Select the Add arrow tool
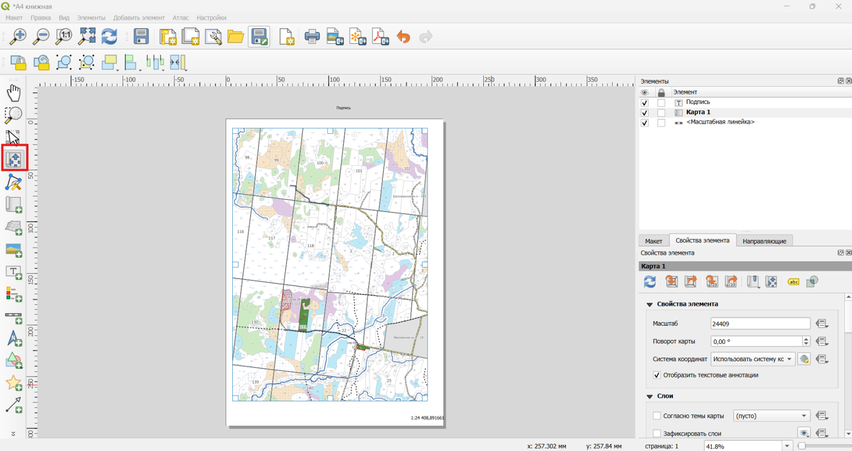Viewport: 852px width, 451px height. [x=14, y=405]
